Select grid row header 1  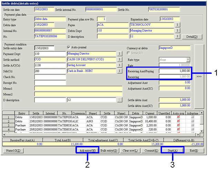pyautogui.click(x=9, y=117)
